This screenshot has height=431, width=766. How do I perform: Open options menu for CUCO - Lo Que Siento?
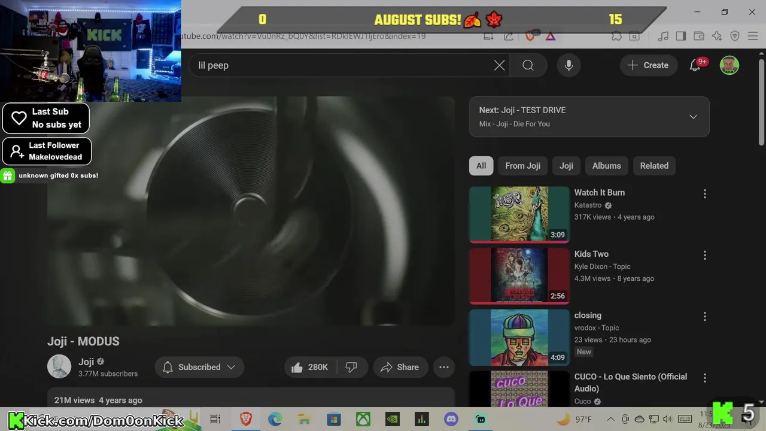point(704,378)
